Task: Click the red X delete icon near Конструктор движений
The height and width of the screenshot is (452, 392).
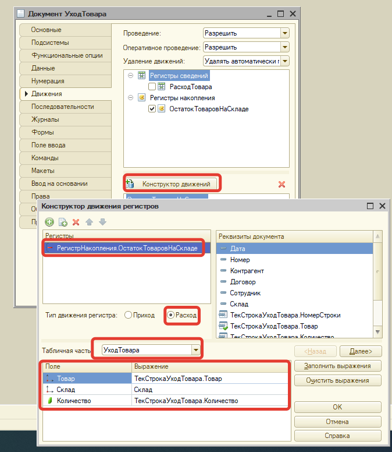Action: pos(281,184)
